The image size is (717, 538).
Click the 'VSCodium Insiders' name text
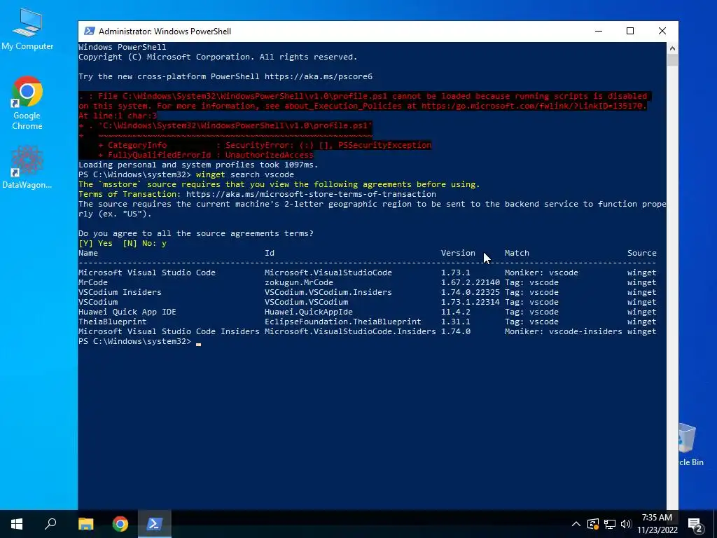(x=120, y=292)
